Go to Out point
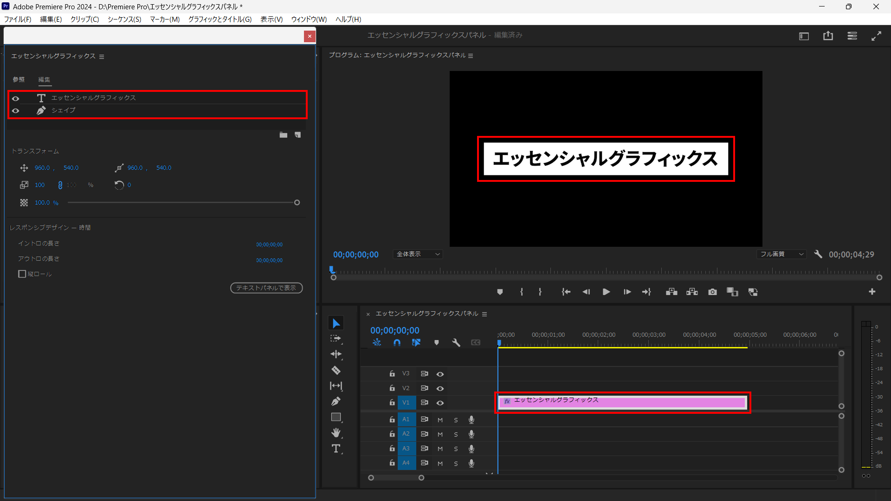The image size is (891, 501). (x=646, y=292)
